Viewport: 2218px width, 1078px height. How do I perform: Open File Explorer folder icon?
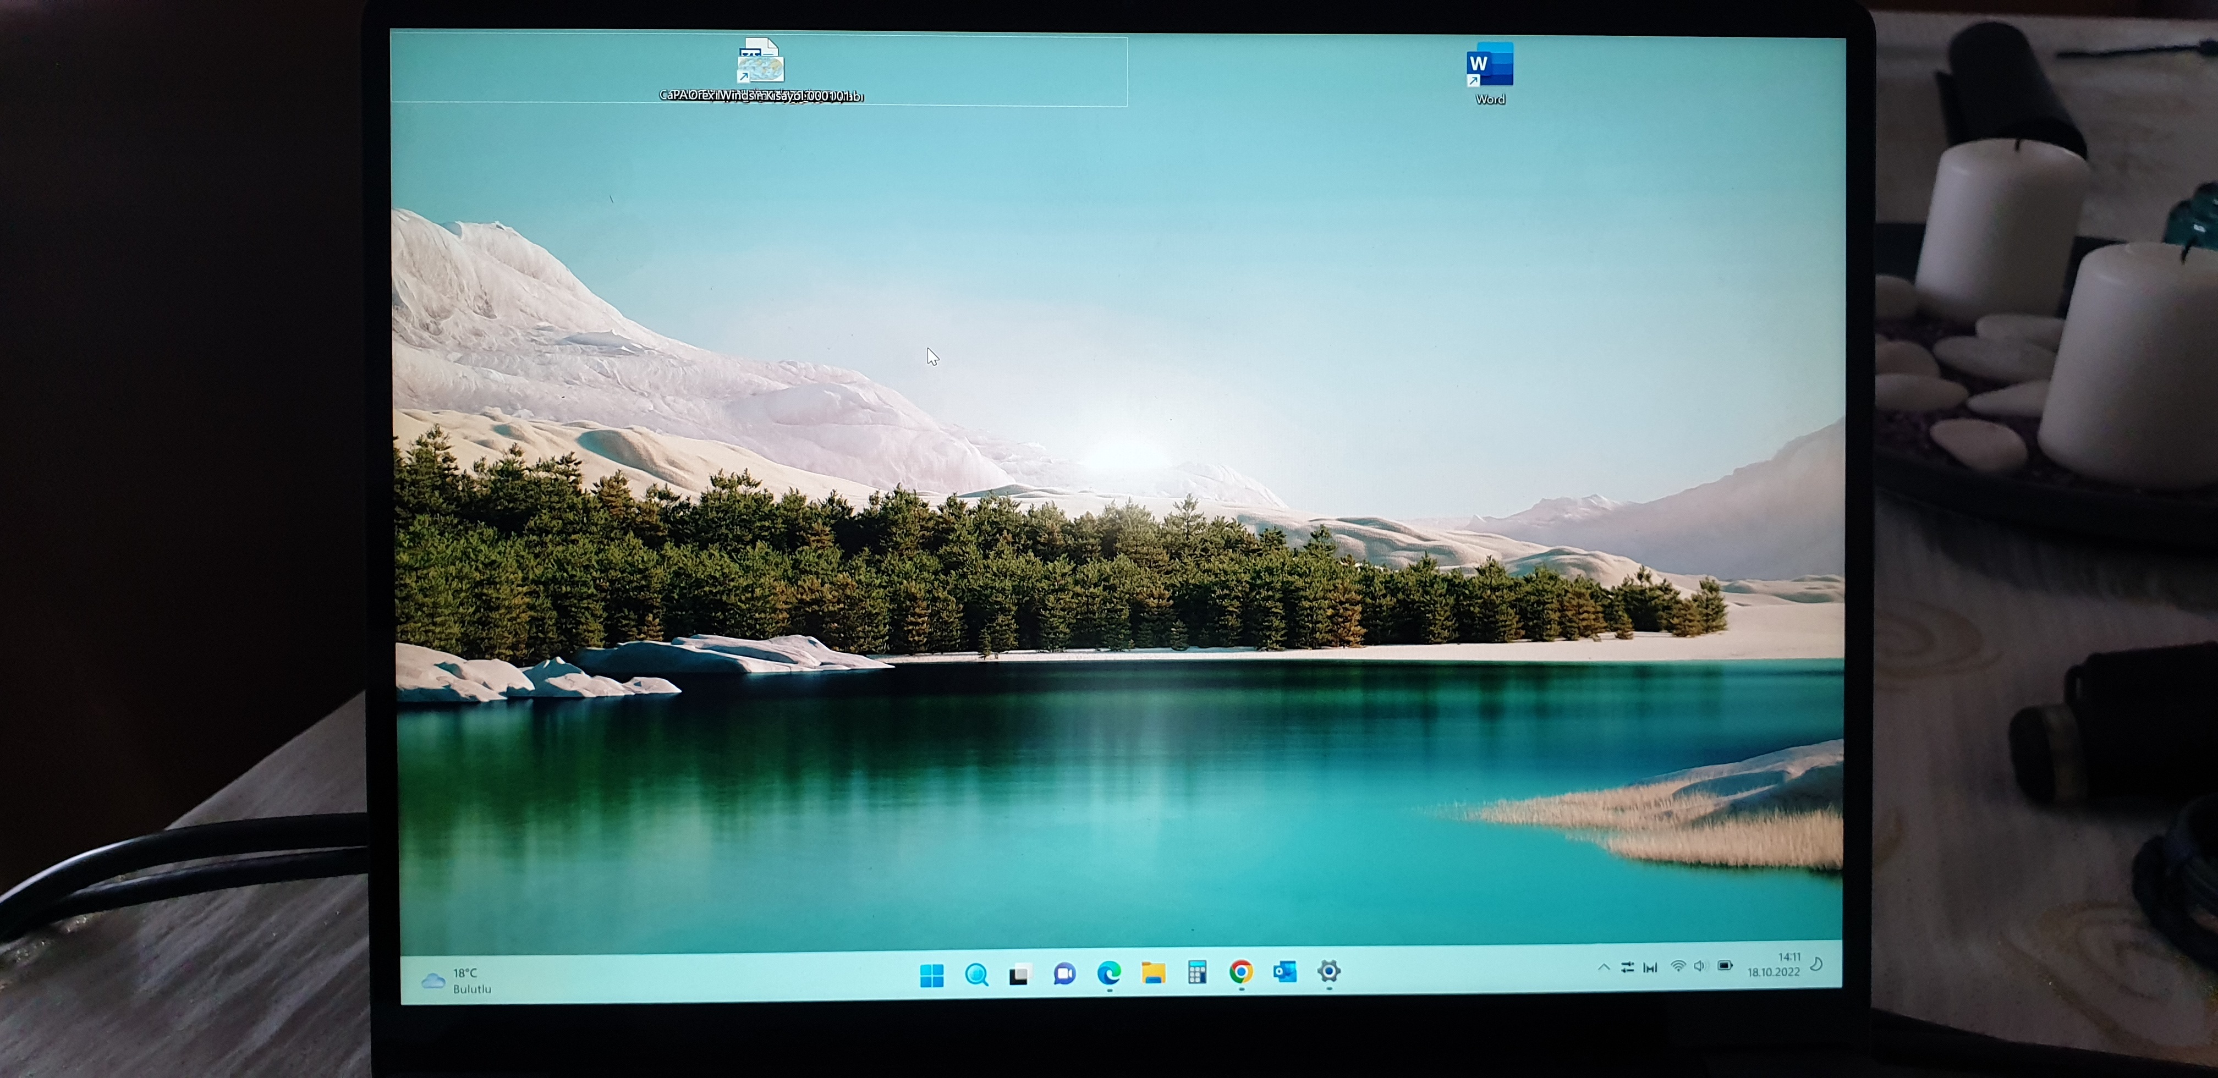1153,973
